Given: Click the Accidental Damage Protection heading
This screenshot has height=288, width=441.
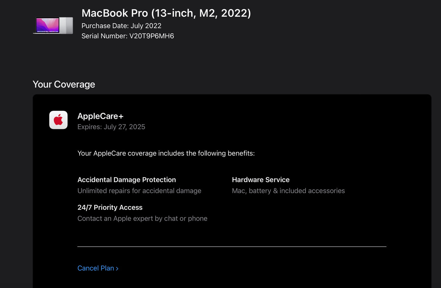Looking at the screenshot, I should pyautogui.click(x=126, y=180).
